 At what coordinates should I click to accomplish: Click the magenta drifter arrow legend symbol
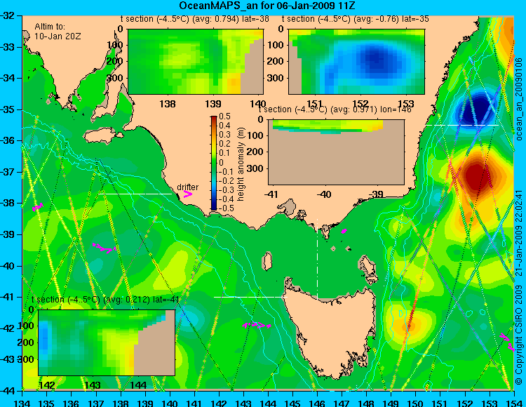187,194
